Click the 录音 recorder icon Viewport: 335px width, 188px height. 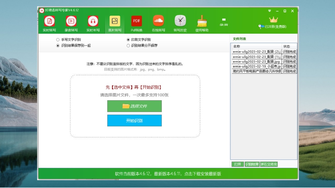pyautogui.click(x=224, y=21)
